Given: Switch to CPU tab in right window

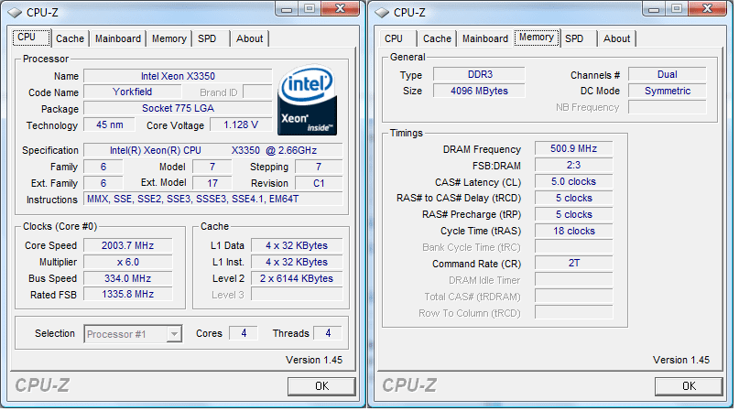Looking at the screenshot, I should point(397,38).
